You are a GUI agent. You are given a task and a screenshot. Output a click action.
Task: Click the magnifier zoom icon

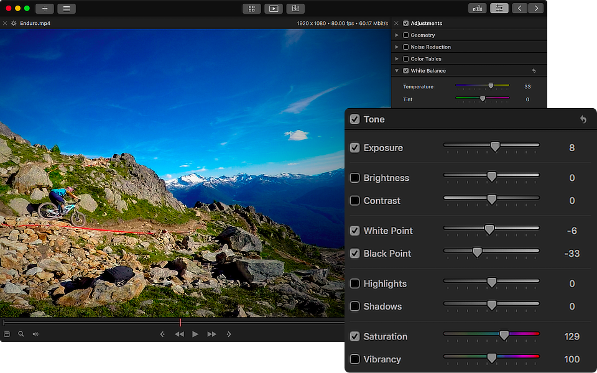tap(21, 334)
